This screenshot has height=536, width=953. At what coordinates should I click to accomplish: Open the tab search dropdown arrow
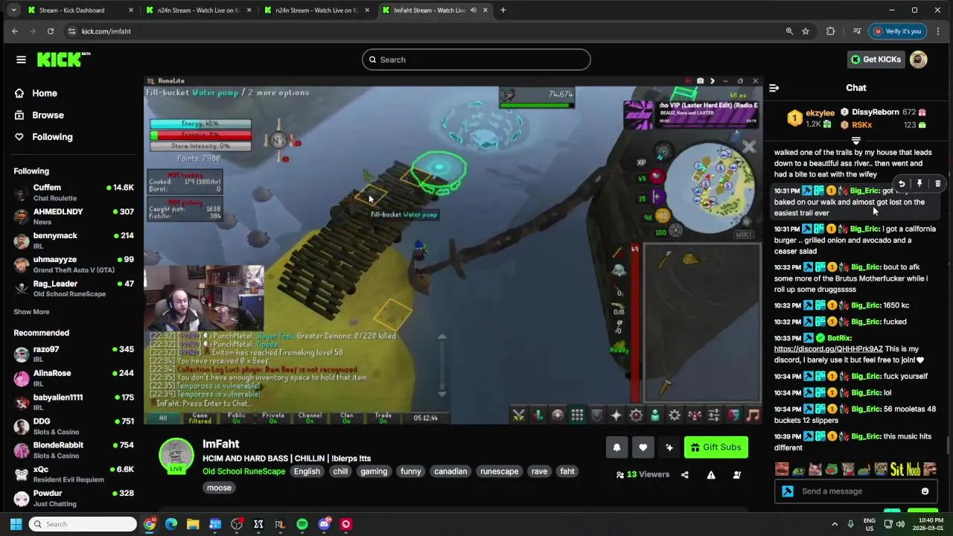(13, 10)
